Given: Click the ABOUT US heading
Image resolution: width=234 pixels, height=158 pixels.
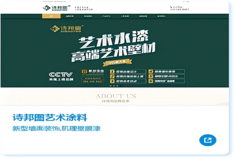Looking at the screenshot, I should pyautogui.click(x=116, y=96).
